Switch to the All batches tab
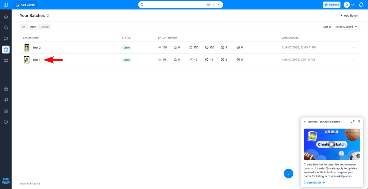 [x=24, y=27]
